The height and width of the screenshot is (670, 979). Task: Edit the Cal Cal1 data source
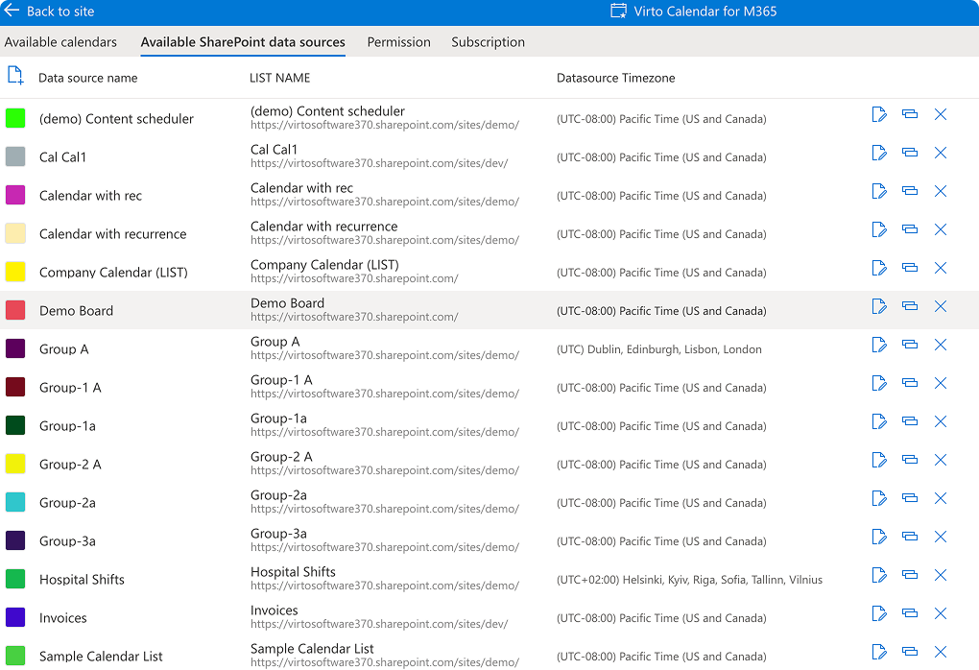(879, 153)
